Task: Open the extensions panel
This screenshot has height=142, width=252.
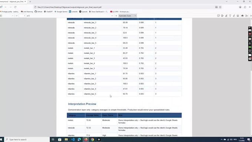Action: 245,7
